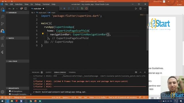Start debugging with green play arrow

coord(14,9)
